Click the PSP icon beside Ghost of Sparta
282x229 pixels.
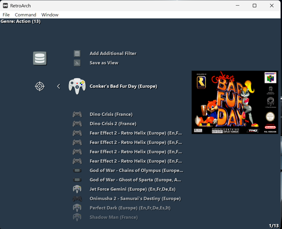(77, 180)
